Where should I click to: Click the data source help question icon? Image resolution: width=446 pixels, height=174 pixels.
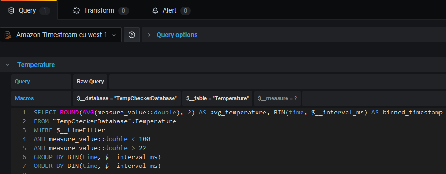[x=132, y=35]
